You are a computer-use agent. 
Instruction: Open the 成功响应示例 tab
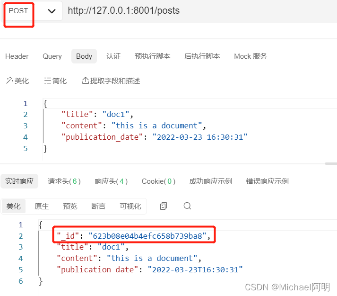point(210,181)
